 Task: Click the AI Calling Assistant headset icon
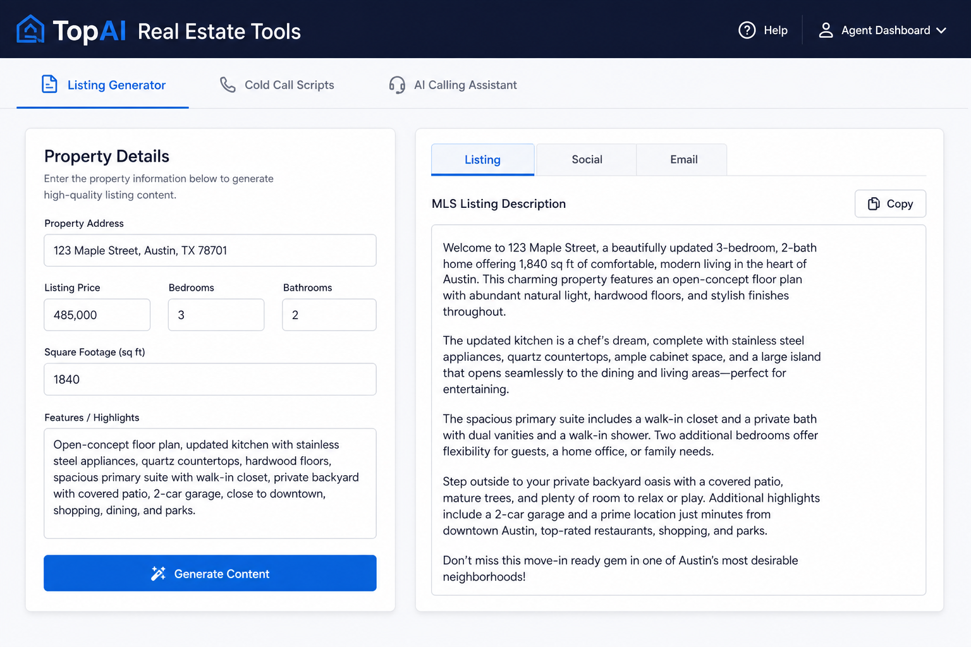click(397, 85)
